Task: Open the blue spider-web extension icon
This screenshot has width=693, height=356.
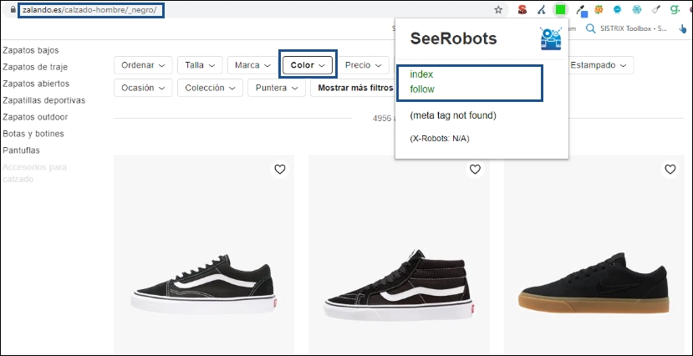Action: point(637,10)
